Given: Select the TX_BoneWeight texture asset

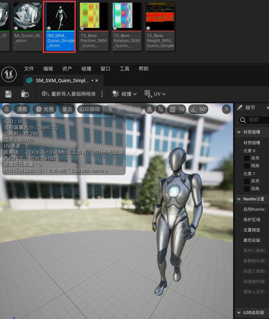Looking at the screenshot, I should point(160,26).
